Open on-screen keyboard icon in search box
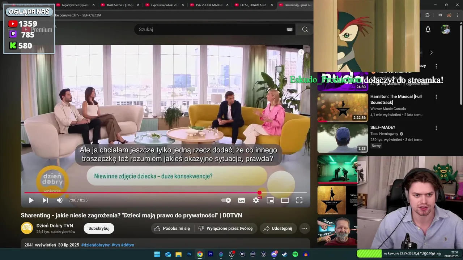The width and height of the screenshot is (463, 260). click(289, 30)
